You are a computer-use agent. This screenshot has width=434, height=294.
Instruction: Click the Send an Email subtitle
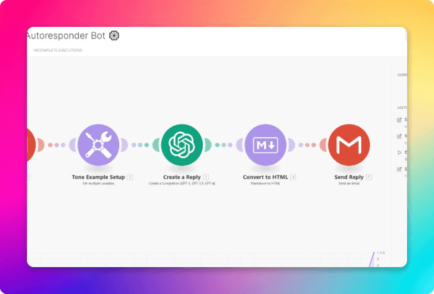[349, 184]
